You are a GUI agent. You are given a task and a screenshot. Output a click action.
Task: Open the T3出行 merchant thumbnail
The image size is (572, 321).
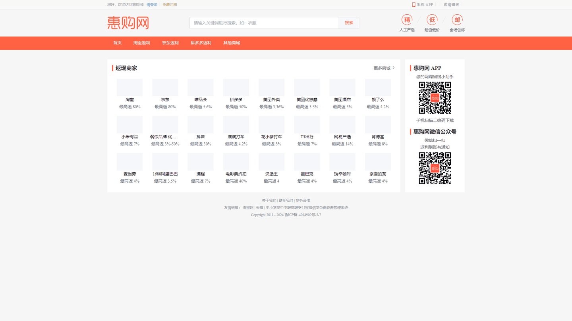point(307,125)
